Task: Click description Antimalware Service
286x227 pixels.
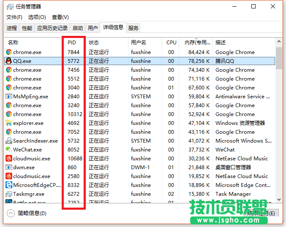Action: pos(242,96)
